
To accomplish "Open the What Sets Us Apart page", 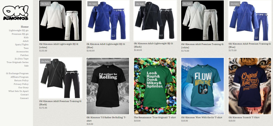I will (x=18, y=91).
